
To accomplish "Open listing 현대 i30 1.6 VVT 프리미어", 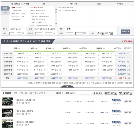I will click(x=25, y=100).
